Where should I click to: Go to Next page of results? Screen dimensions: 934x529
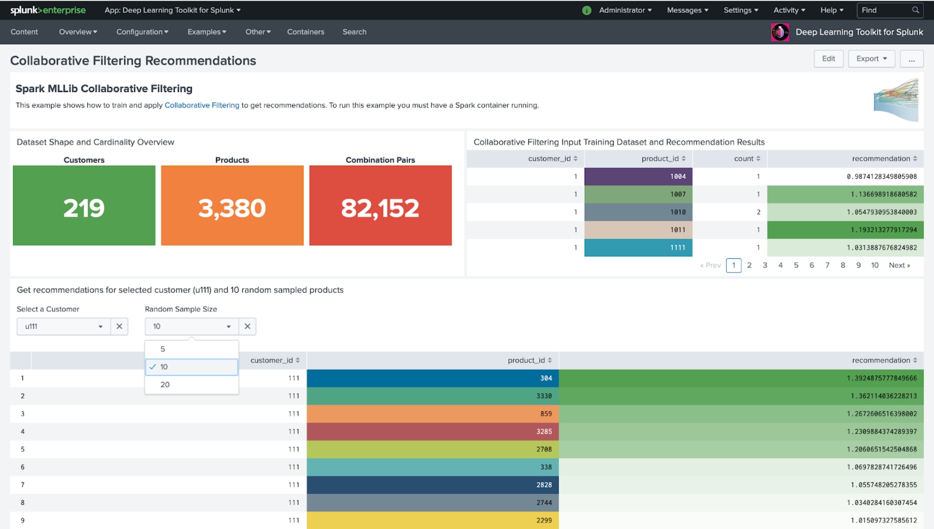[x=899, y=265]
